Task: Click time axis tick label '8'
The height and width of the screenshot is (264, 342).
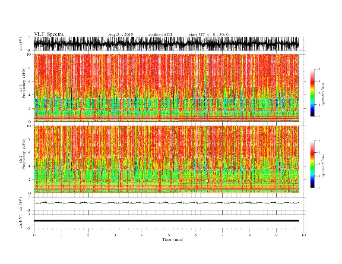Action: 250,235
